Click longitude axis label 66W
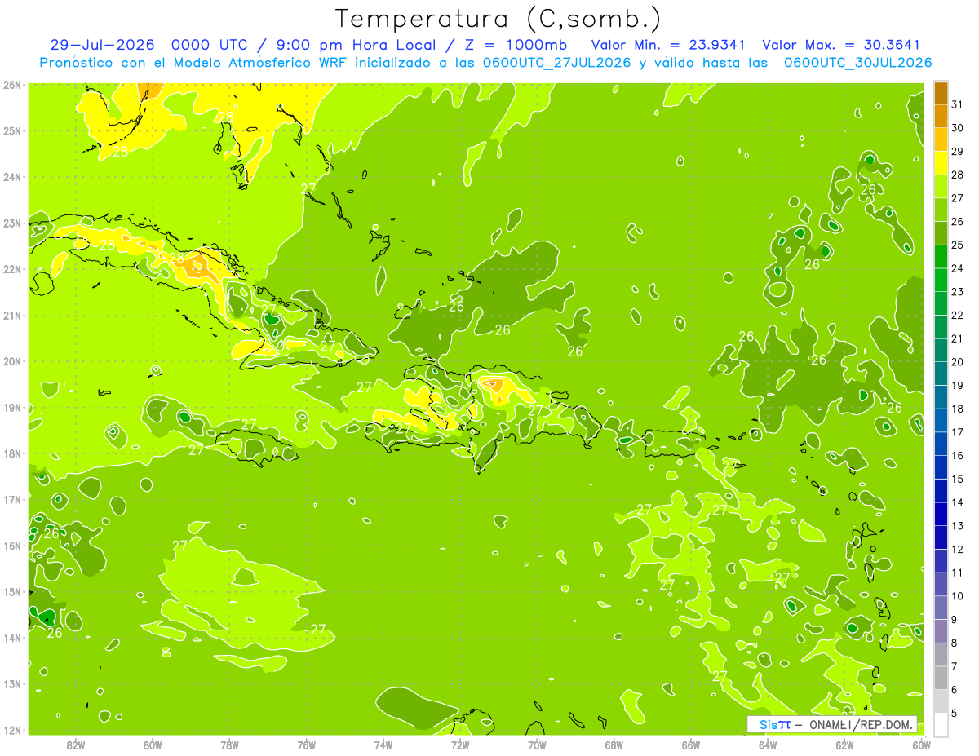Viewport: 979px width, 756px height. (x=691, y=745)
